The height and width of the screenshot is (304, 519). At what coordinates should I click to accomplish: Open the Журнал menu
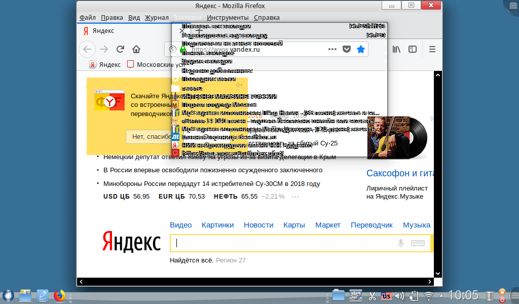[x=157, y=18]
